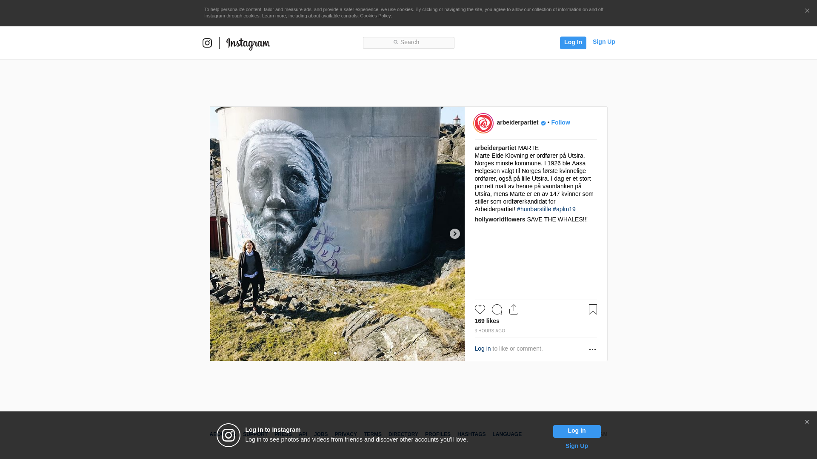Follow the arbeiderpartiet account
817x459 pixels.
click(x=560, y=122)
